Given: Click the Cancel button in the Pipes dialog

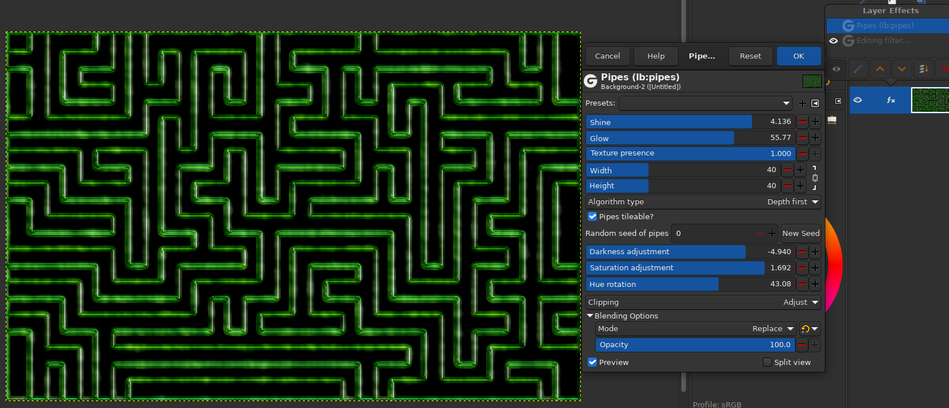Looking at the screenshot, I should tap(607, 56).
